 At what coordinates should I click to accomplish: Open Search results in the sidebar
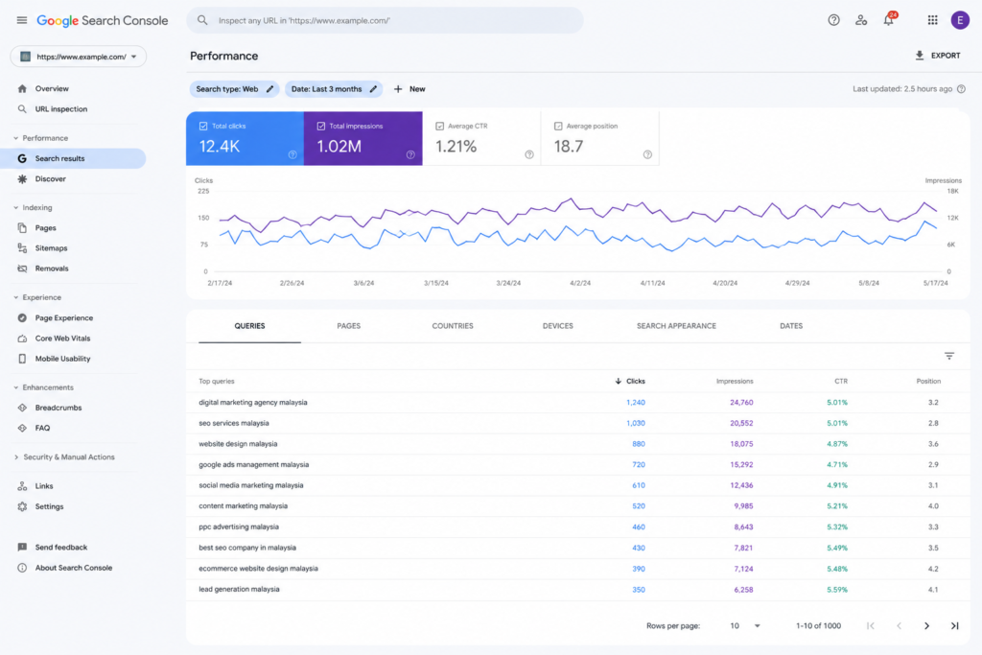coord(73,158)
